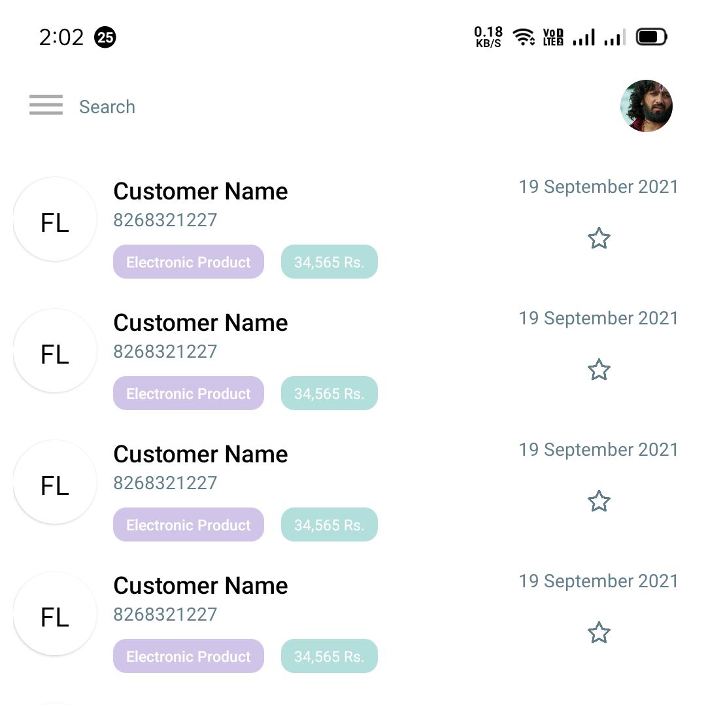This screenshot has height=705, width=706.
Task: Tap the third row's 34,565 Rs. chip
Action: coord(329,525)
